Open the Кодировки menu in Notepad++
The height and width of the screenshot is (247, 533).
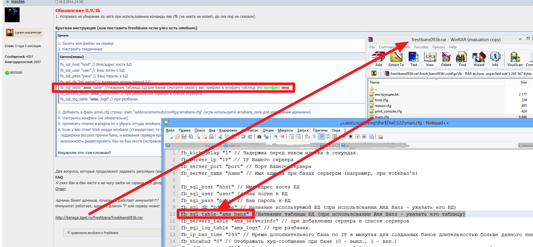(228, 130)
